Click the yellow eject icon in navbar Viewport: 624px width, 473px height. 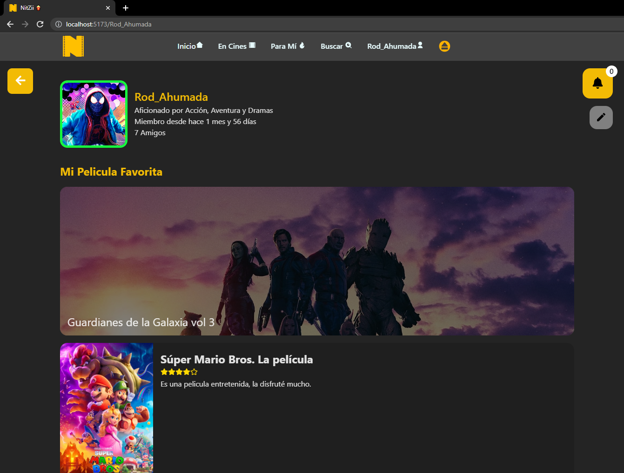[444, 46]
